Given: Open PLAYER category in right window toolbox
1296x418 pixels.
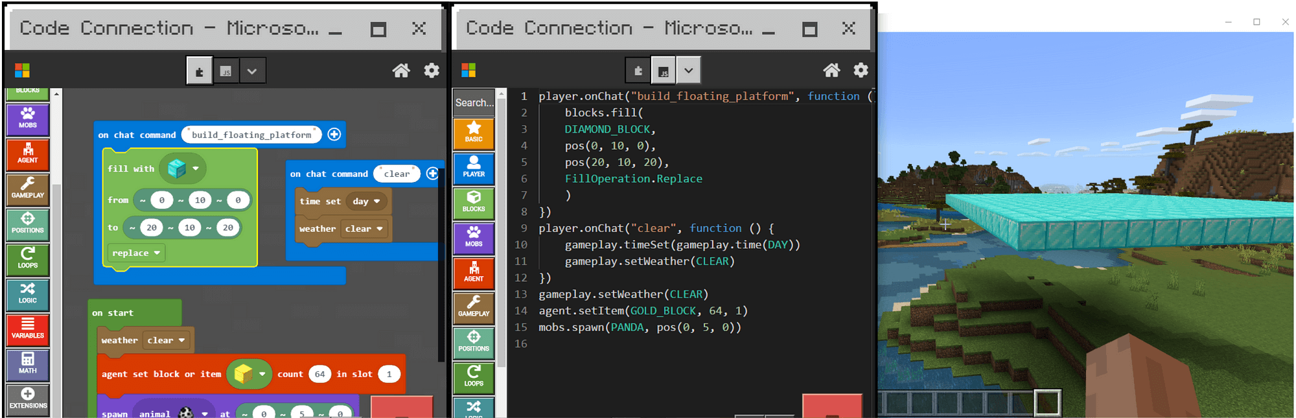Looking at the screenshot, I should 474,168.
